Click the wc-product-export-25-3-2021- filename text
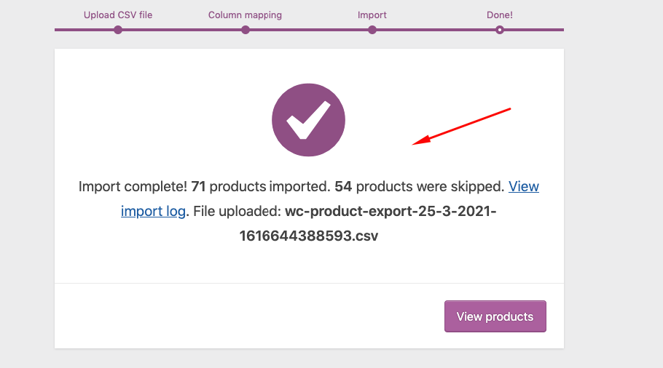 click(391, 211)
